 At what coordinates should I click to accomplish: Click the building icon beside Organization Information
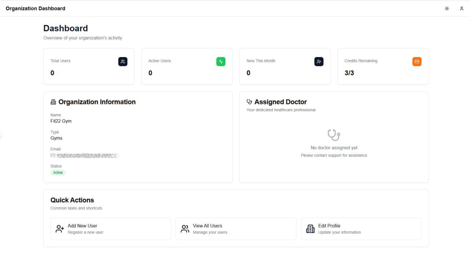tap(54, 102)
